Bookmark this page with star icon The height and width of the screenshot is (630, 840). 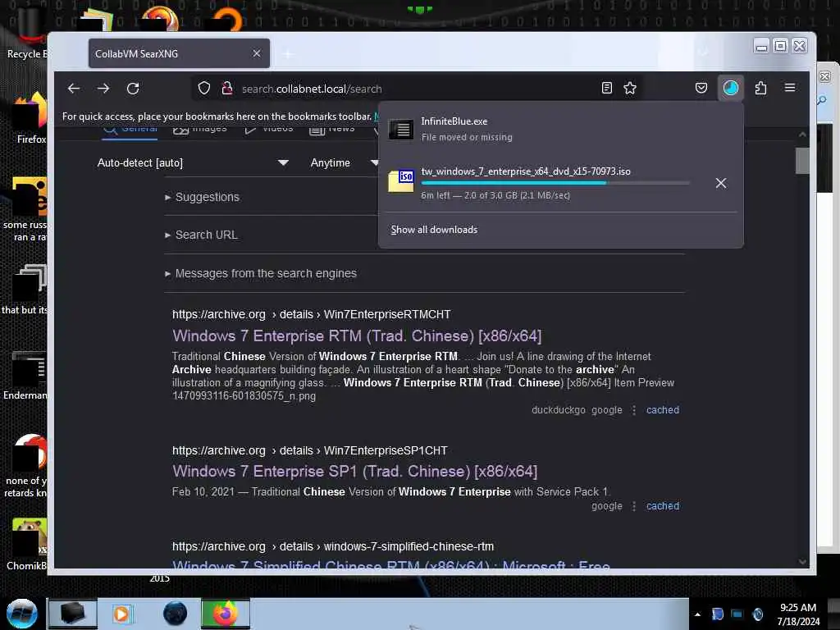[x=630, y=88]
